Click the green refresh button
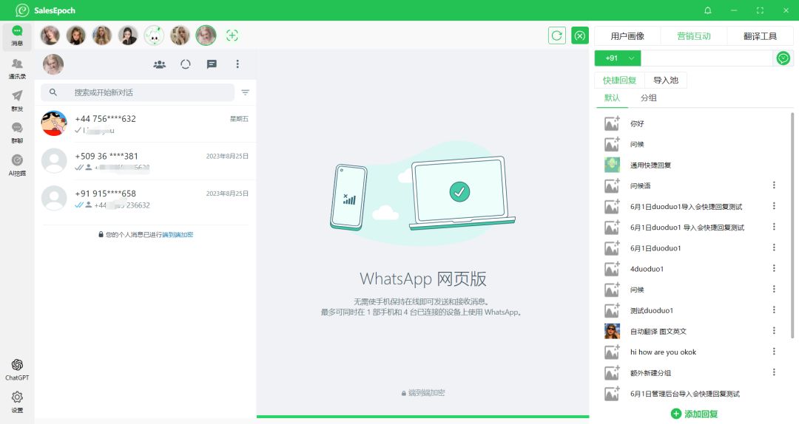Screen dimensions: 799x424 click(557, 35)
